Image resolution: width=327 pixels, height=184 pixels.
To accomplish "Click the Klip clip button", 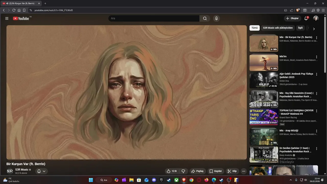I will (232, 171).
